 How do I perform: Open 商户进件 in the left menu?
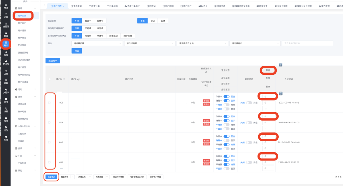(22, 30)
